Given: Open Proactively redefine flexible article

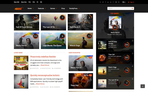Looking at the screenshot, I should click(43, 57).
